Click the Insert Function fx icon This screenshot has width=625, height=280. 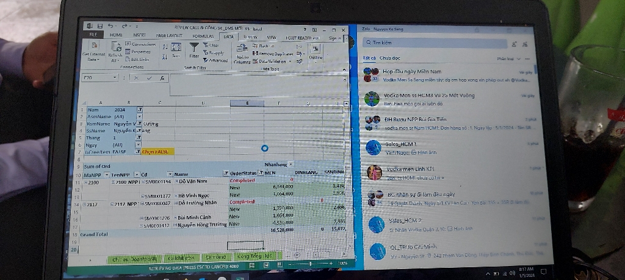pyautogui.click(x=162, y=78)
